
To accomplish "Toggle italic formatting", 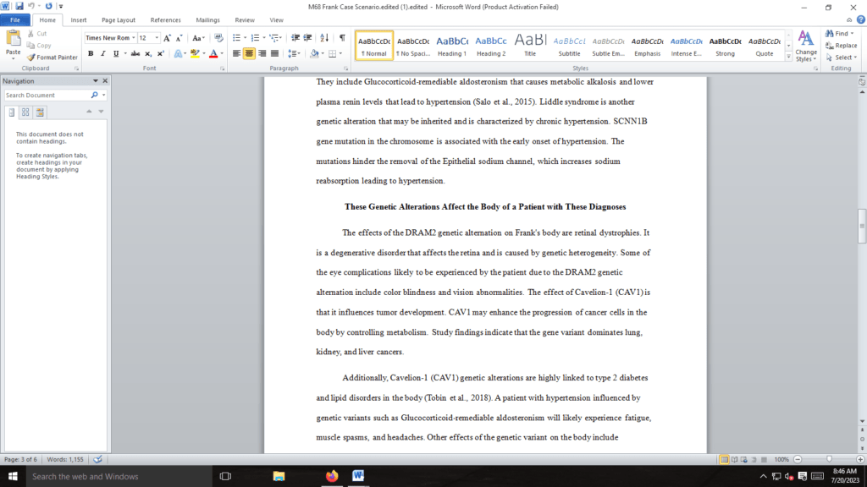I will point(103,53).
